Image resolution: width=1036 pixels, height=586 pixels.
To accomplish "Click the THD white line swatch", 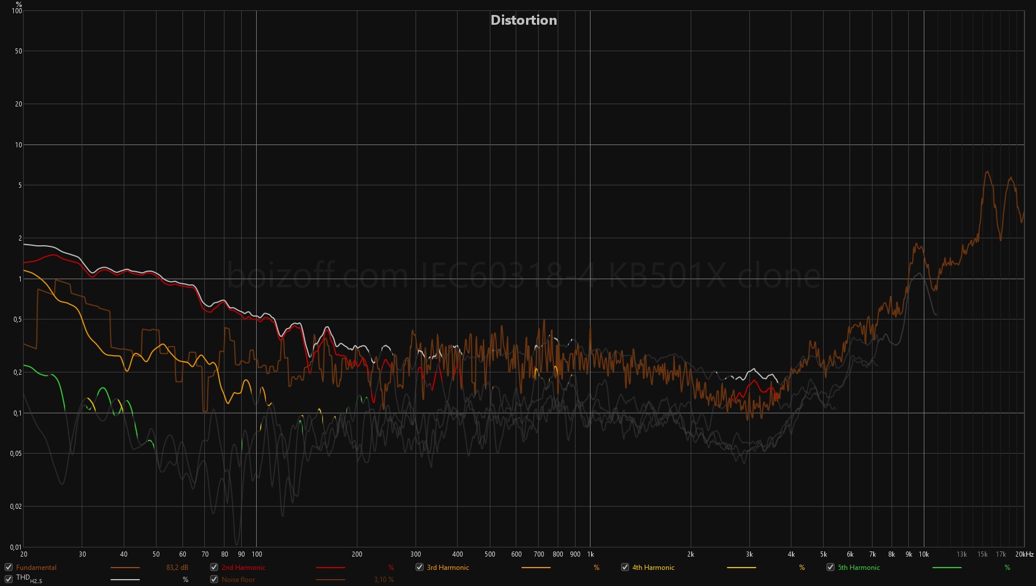I will click(x=125, y=580).
